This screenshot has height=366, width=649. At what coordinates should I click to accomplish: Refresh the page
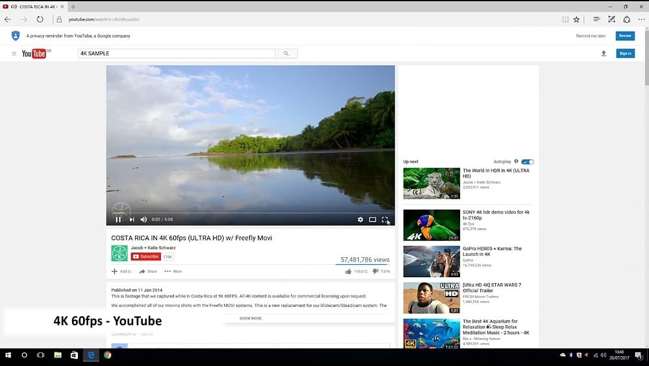(x=40, y=19)
